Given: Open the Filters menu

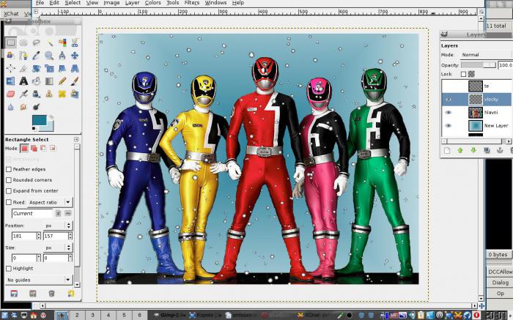Looking at the screenshot, I should point(192,3).
